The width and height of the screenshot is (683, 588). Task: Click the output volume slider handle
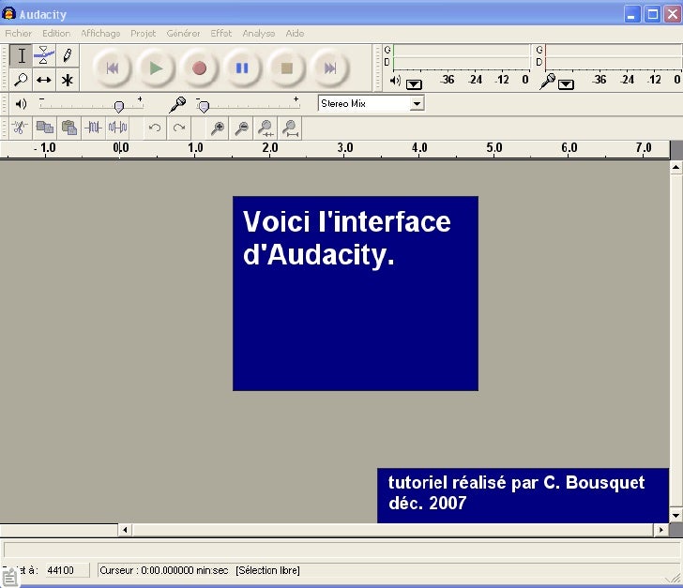point(118,106)
